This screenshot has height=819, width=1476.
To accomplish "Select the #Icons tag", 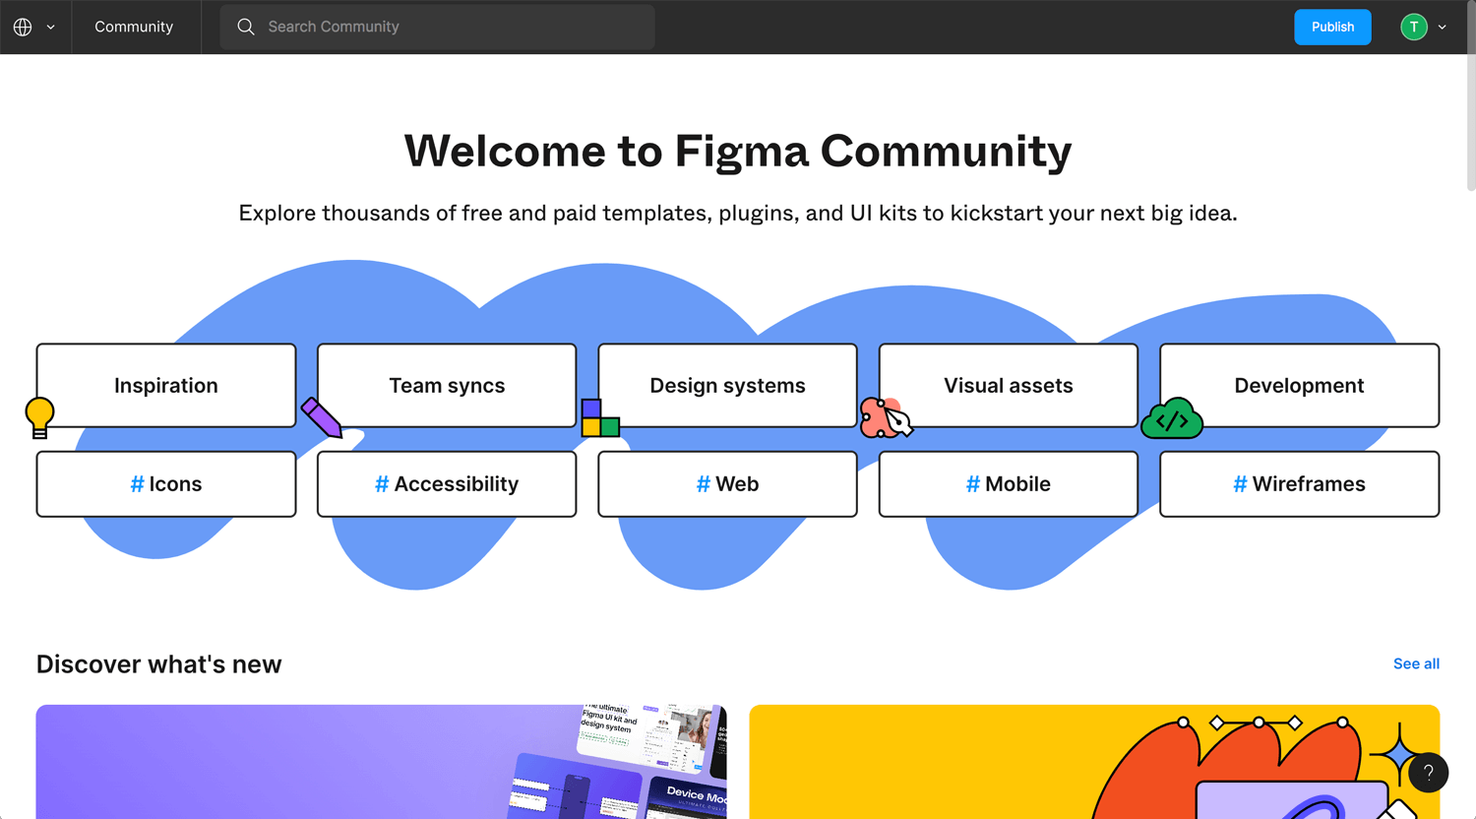I will pyautogui.click(x=166, y=483).
